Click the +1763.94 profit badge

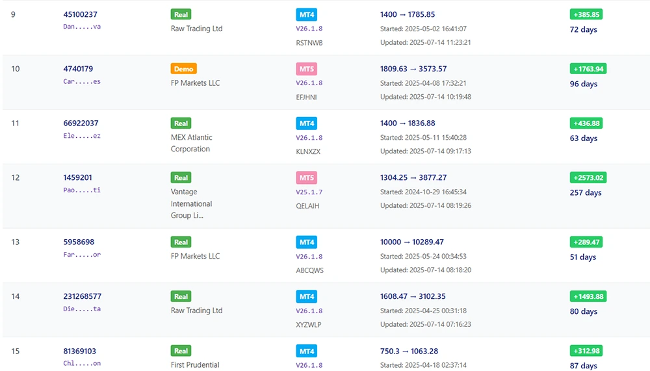pos(588,69)
